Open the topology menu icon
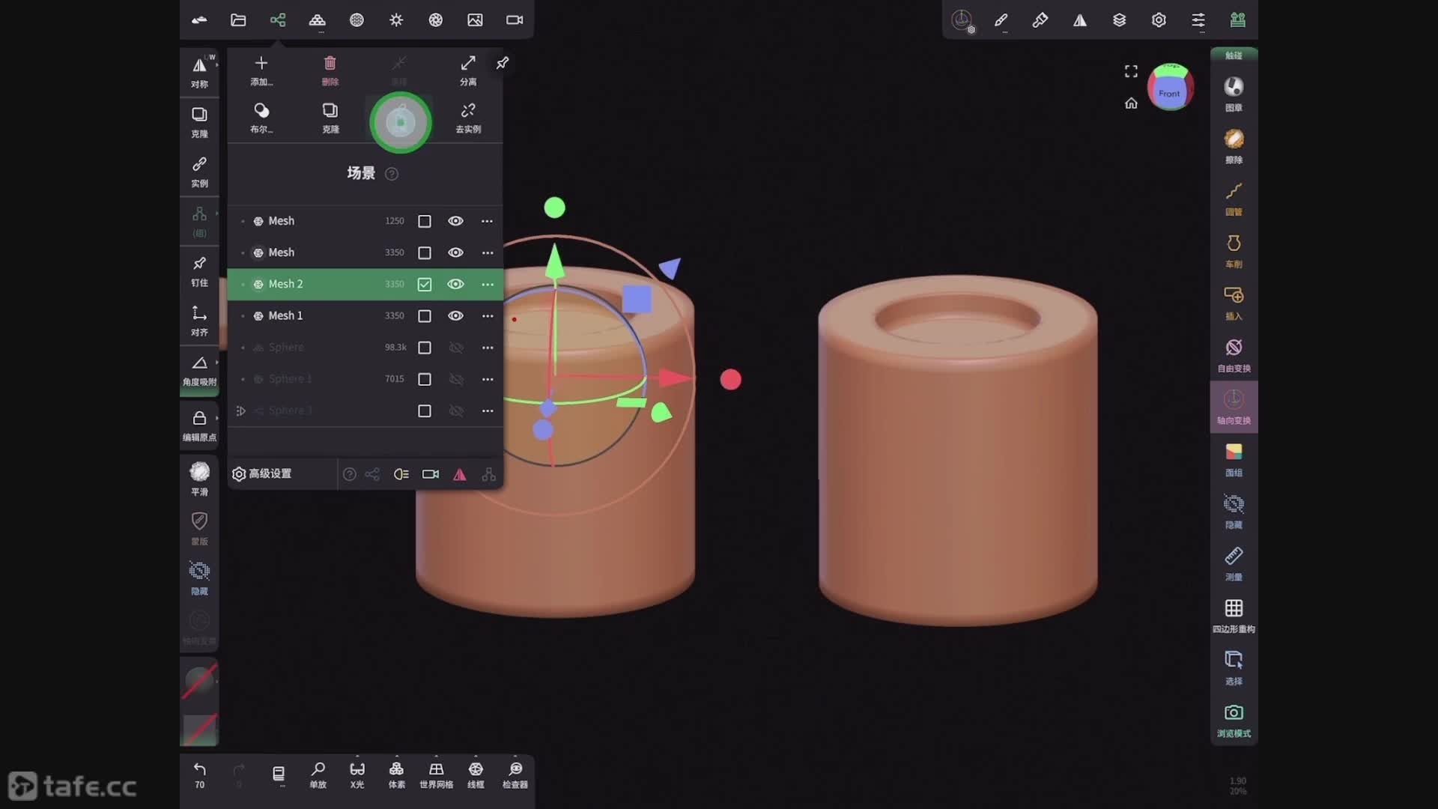The height and width of the screenshot is (809, 1438). point(318,20)
